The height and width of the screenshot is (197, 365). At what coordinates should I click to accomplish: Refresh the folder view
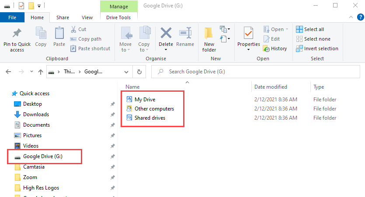tap(139, 72)
